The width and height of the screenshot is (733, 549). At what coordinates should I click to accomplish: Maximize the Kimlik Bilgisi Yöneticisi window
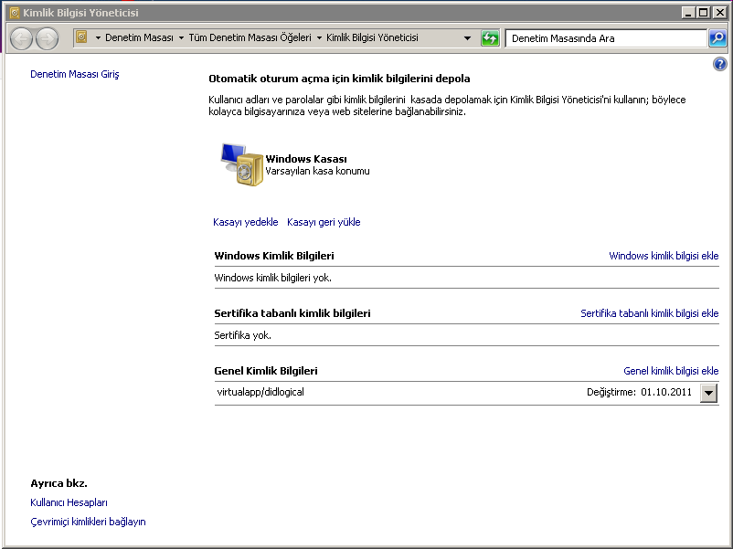[703, 13]
